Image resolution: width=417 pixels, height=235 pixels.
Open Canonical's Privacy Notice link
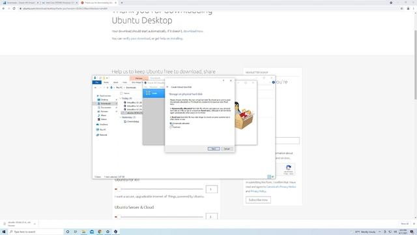[281, 187]
